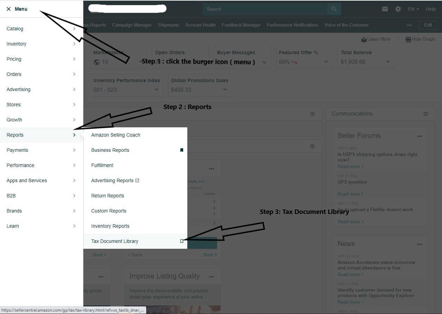The width and height of the screenshot is (442, 314).
Task: Open the Performance Notifications tab
Action: 292,25
